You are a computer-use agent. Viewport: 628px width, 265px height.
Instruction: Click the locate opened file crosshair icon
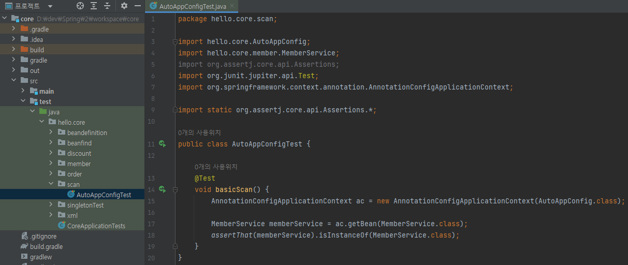point(80,6)
